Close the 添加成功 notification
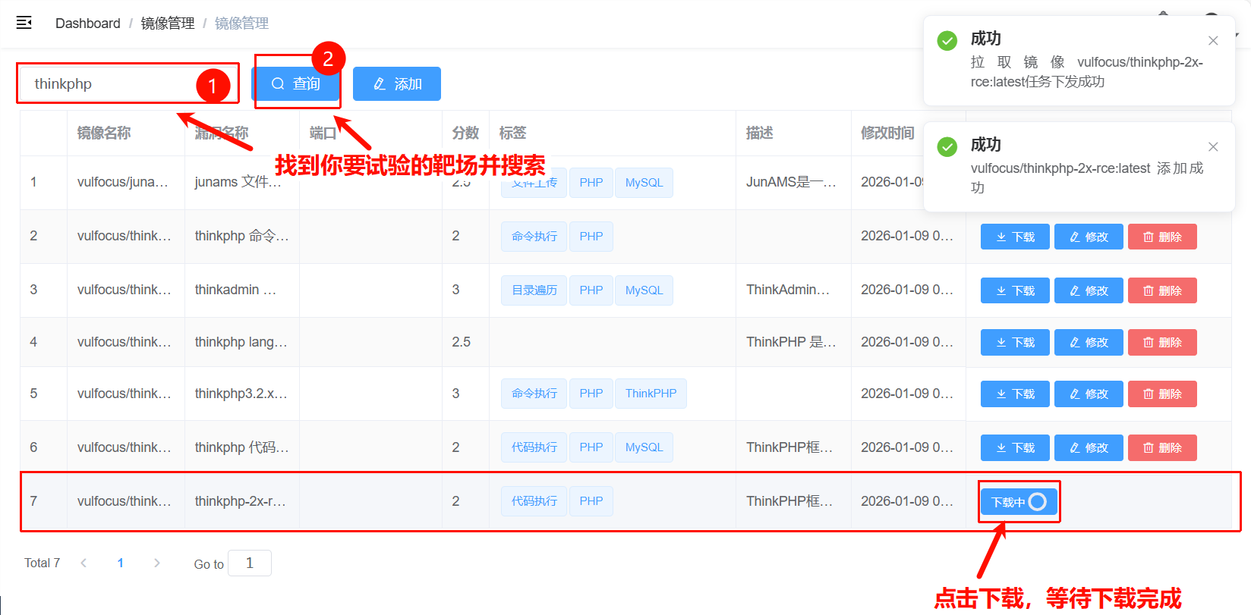The width and height of the screenshot is (1251, 615). pyautogui.click(x=1213, y=146)
